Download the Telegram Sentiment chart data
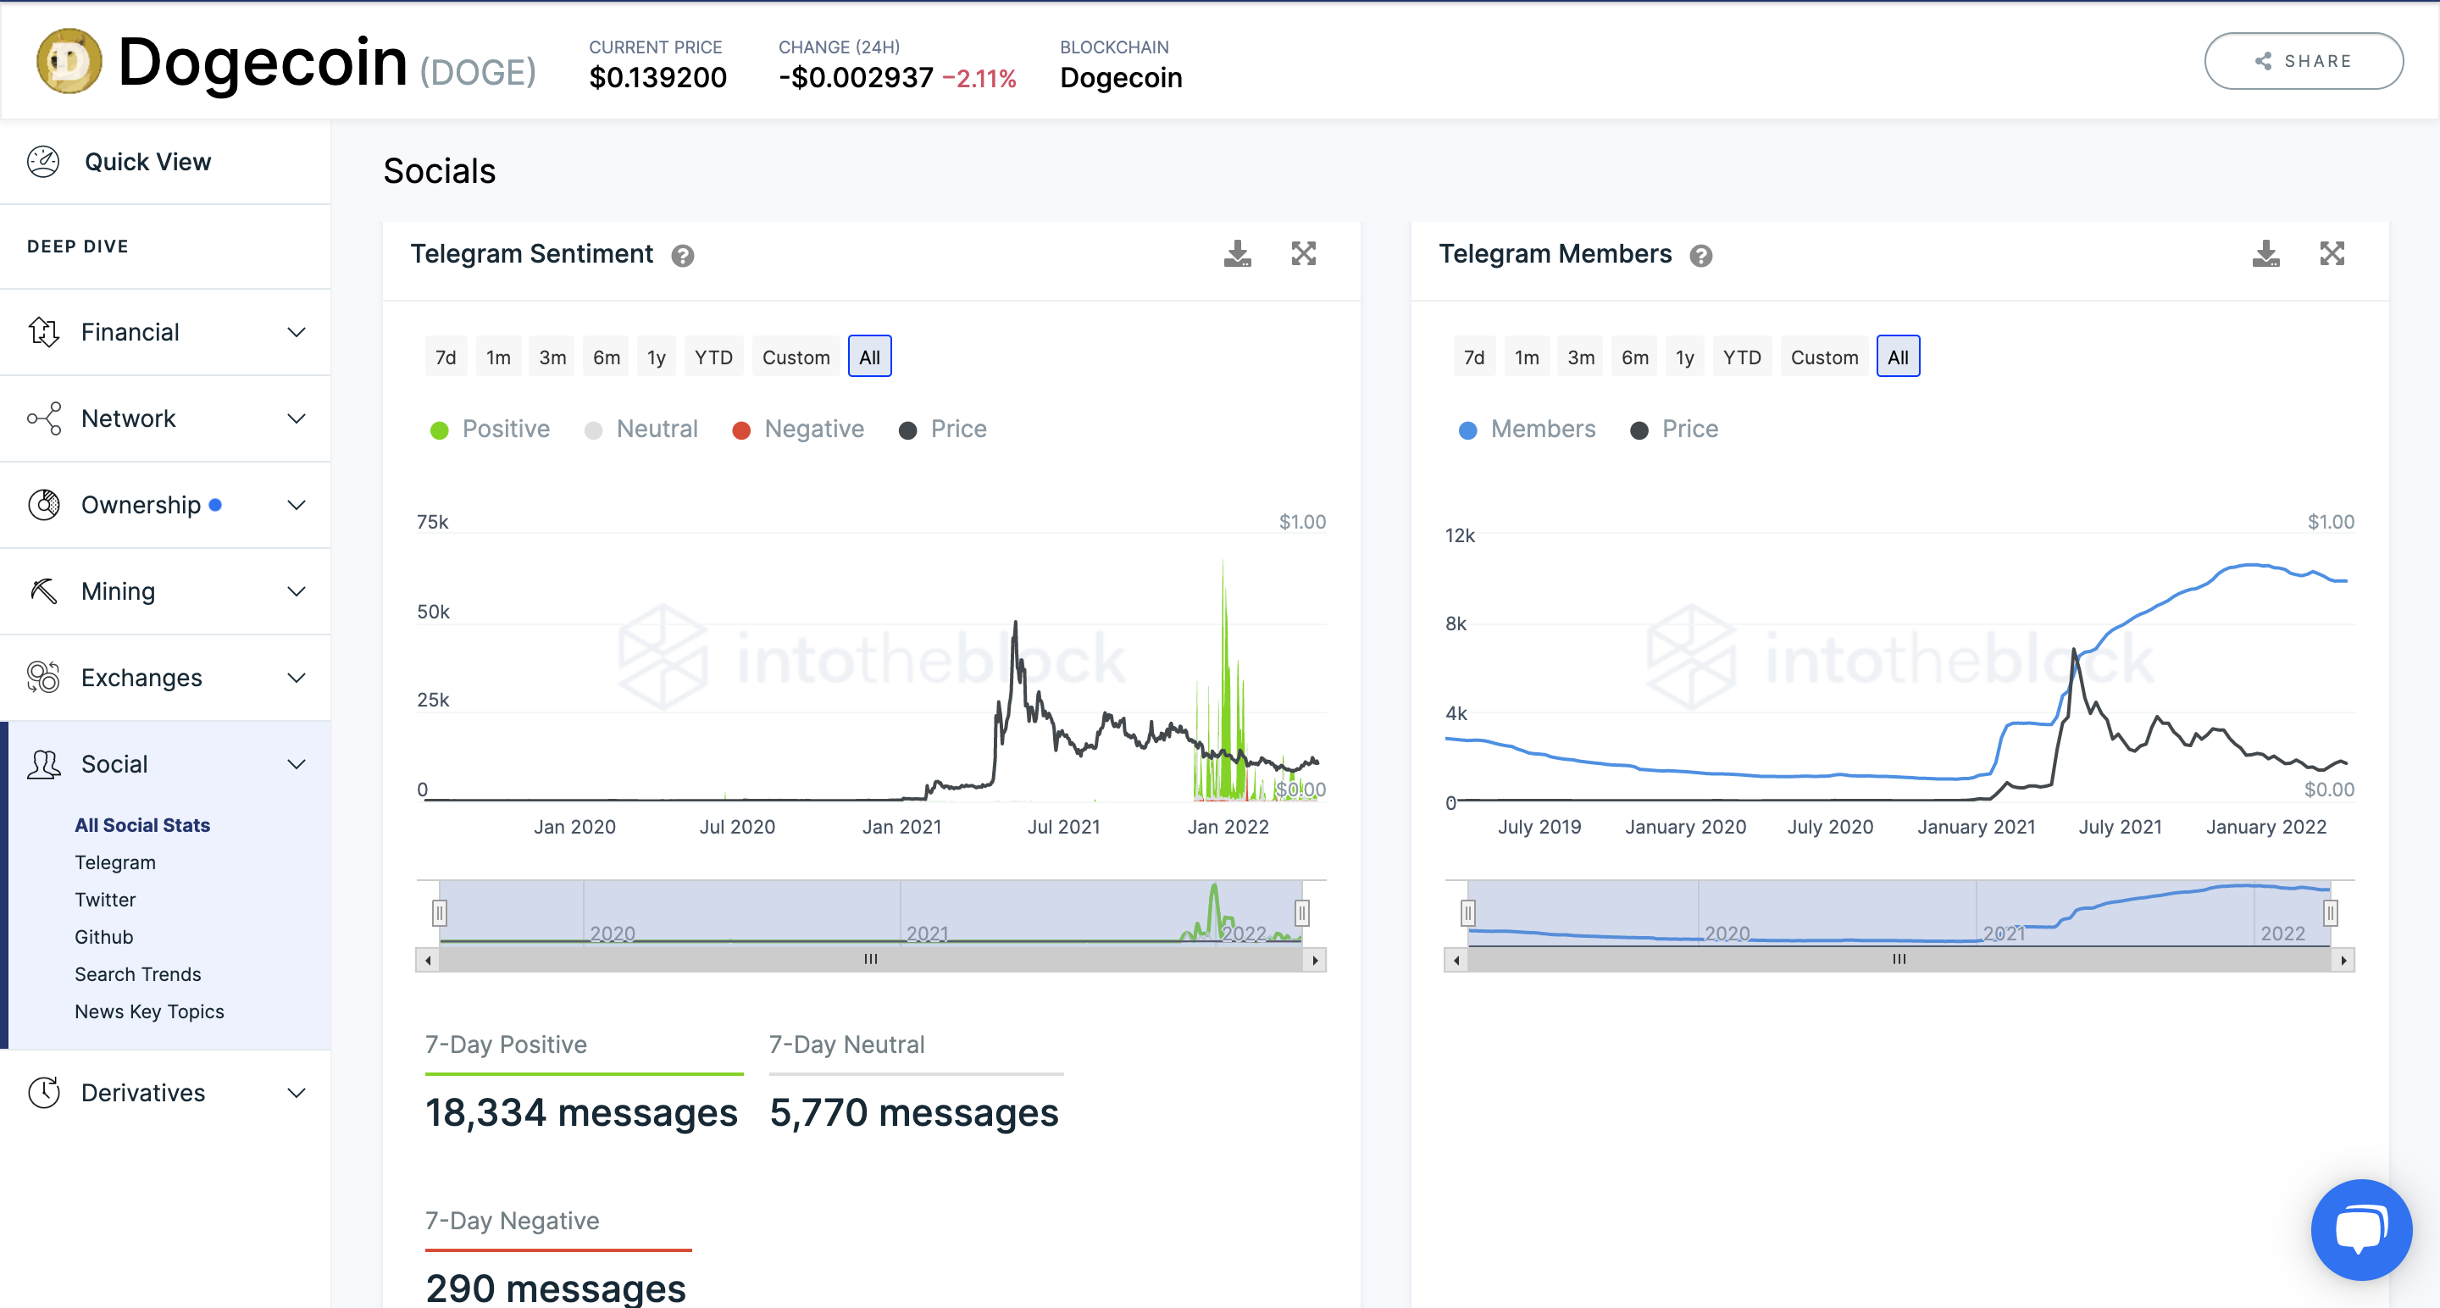 pyautogui.click(x=1237, y=254)
